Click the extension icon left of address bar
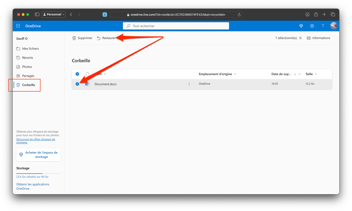Viewport: 352px width, 211px height. click(105, 14)
